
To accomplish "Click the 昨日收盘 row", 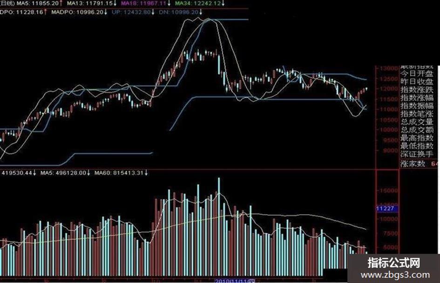I will (417, 82).
